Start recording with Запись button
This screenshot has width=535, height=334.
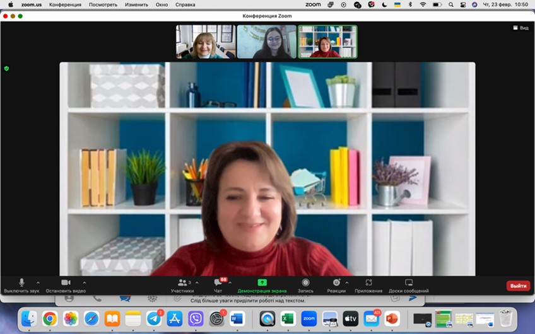point(305,285)
